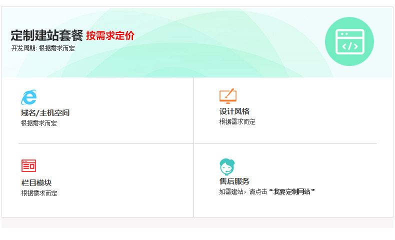Click the customer service avatar icon
The image size is (395, 240).
[x=227, y=165]
